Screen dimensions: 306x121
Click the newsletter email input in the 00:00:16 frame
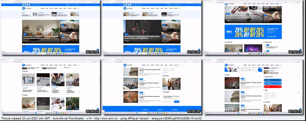coord(168,102)
